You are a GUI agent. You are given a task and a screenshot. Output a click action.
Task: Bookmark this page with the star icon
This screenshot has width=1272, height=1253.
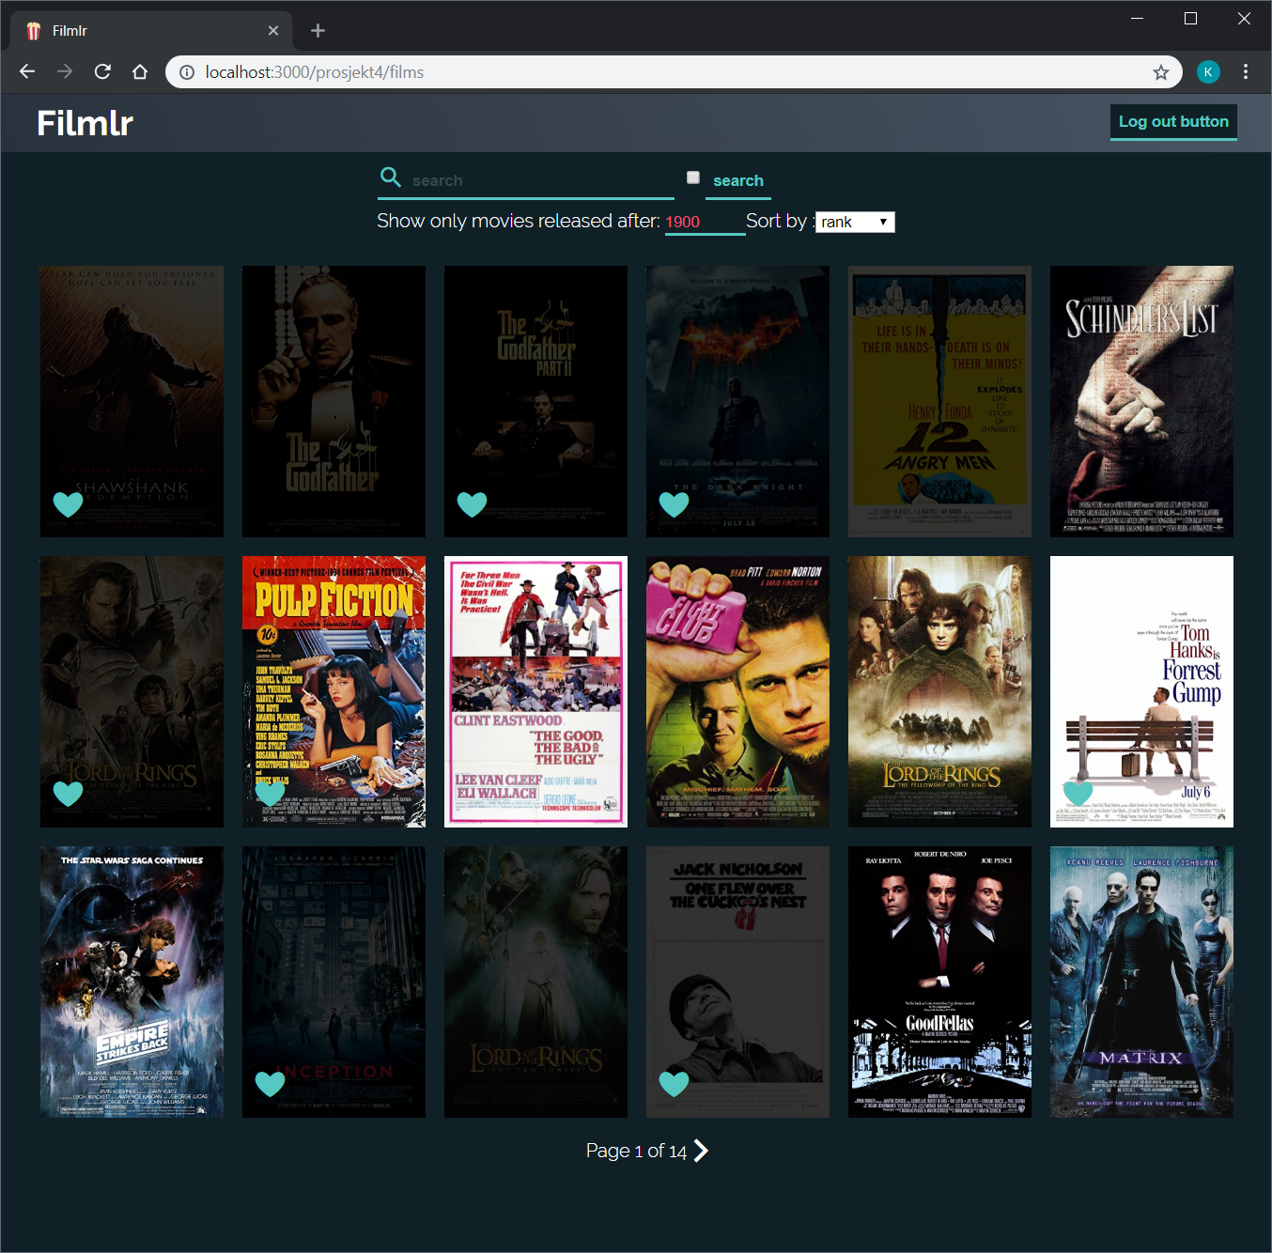[1161, 72]
